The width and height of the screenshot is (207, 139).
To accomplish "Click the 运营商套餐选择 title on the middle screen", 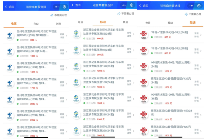I will 103,5.
